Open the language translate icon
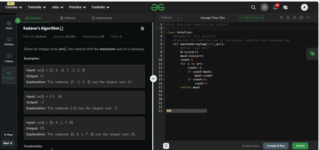Screen dimensions: 319x150 [286, 7]
